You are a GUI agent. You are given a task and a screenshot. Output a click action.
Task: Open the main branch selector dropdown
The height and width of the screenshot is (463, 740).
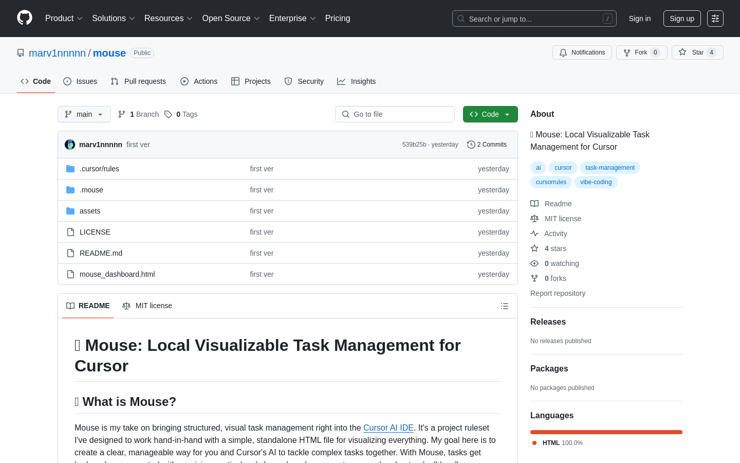(x=84, y=114)
